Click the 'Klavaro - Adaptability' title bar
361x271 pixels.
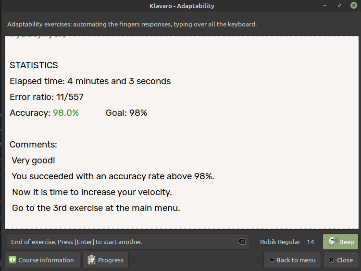[182, 6]
